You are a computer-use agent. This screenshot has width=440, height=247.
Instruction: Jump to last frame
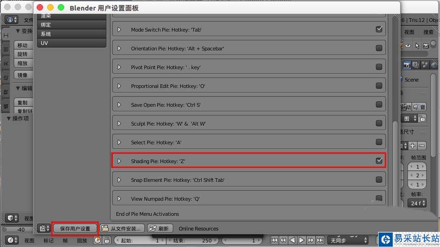pos(320,240)
